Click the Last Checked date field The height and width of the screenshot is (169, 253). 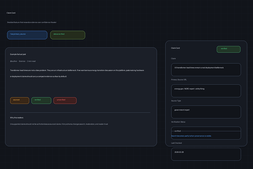tap(206, 154)
